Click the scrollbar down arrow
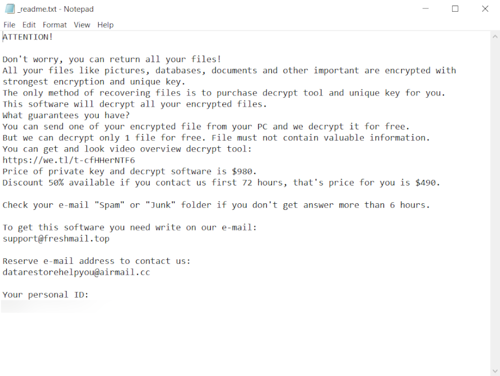500x376 pixels. [x=495, y=370]
